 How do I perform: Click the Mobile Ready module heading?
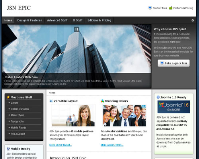point(20,149)
